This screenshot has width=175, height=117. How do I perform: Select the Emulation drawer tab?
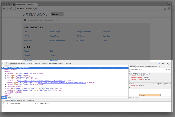(21, 100)
